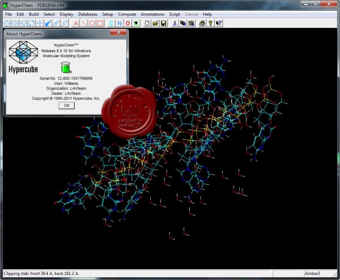Viewport: 340px width, 280px height.
Task: Click the 'Serial No. 12-800-1501799999' line
Action: point(66,78)
